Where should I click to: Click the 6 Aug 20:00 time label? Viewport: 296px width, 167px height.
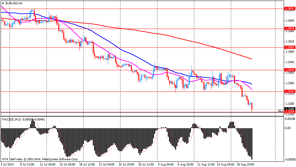tap(185, 164)
